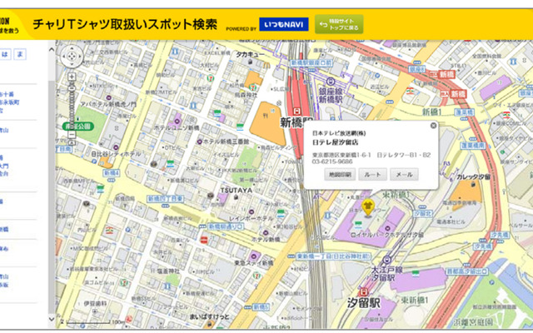This screenshot has height=333, width=533.
Task: Click the アパホテル新橋虎ノ門 label
Action: [108, 104]
